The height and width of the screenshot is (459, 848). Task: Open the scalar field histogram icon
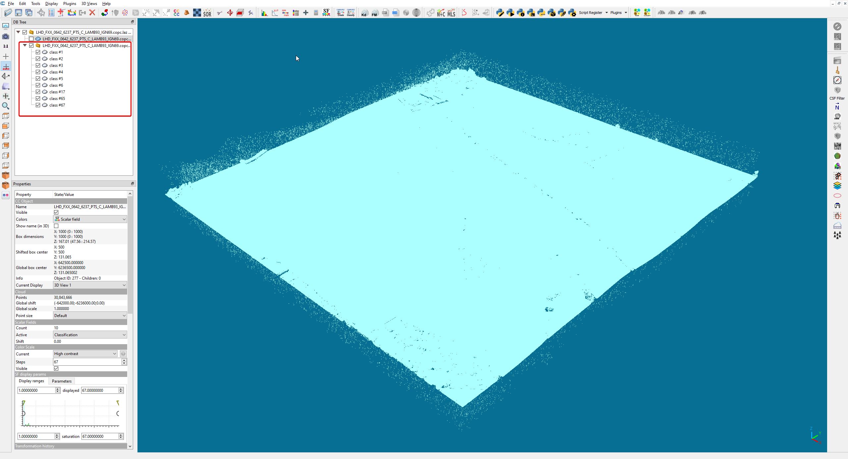tap(264, 13)
